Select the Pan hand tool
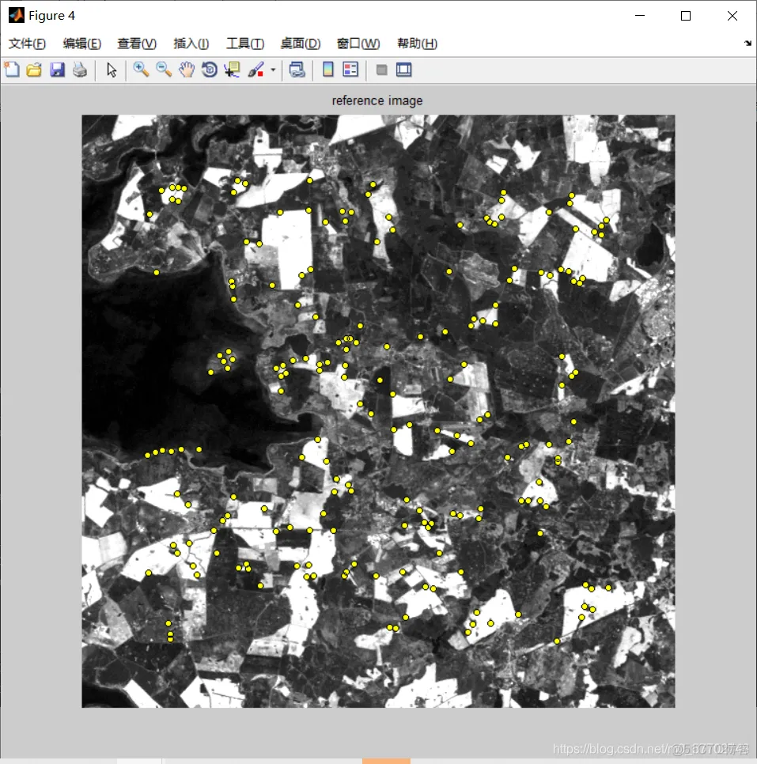Viewport: 757px width, 764px height. click(186, 70)
